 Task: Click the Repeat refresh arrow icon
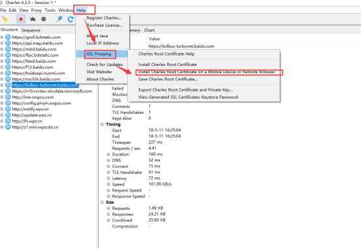coord(71,19)
